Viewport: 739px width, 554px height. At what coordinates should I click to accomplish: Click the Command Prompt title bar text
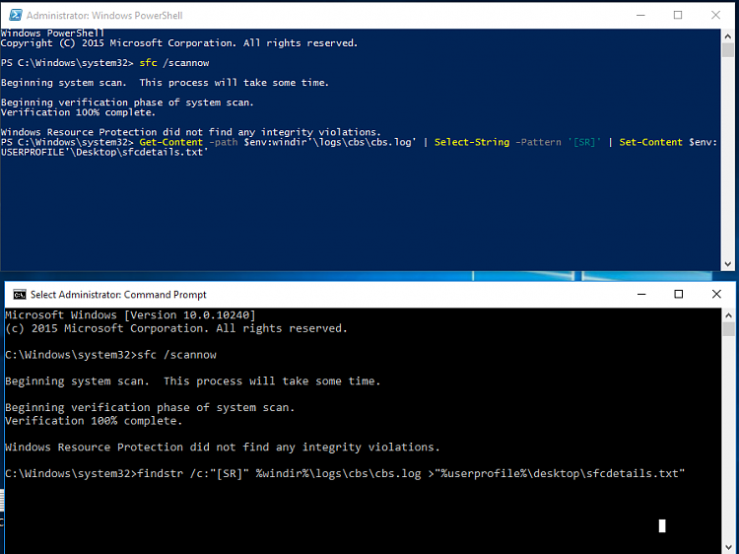pos(118,295)
